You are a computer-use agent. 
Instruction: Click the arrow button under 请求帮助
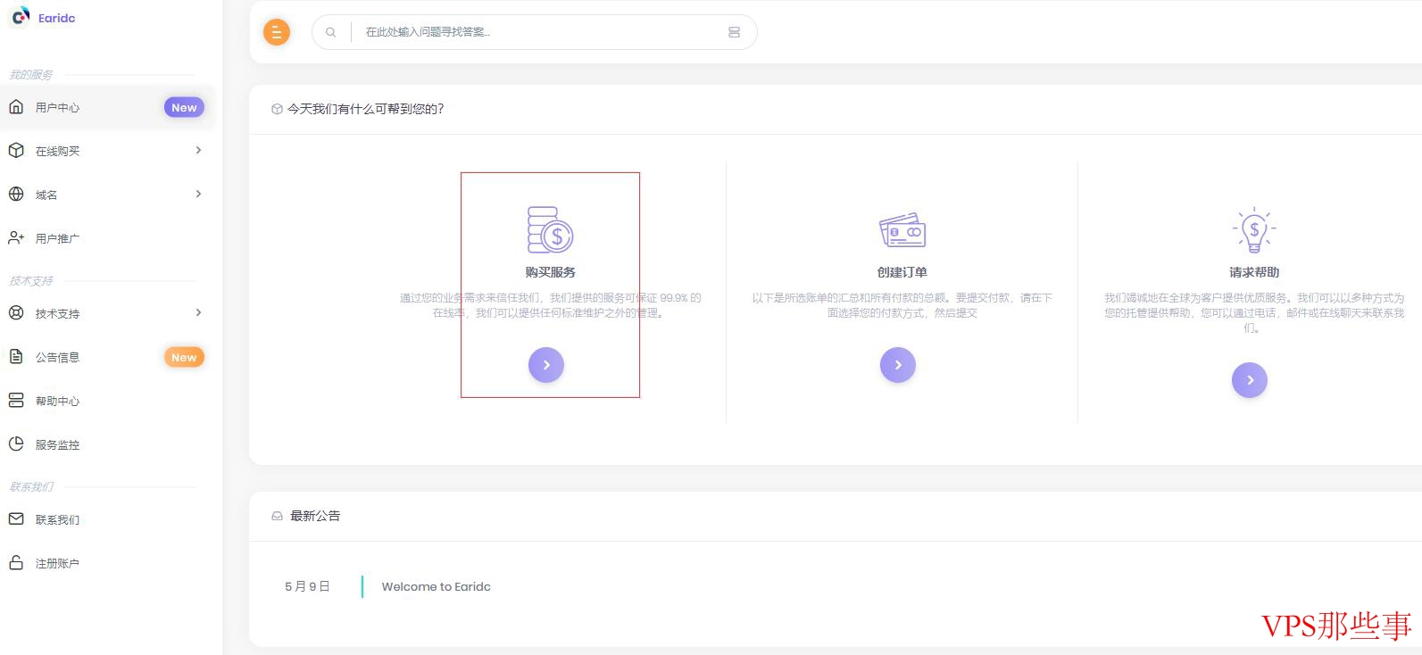pyautogui.click(x=1250, y=380)
